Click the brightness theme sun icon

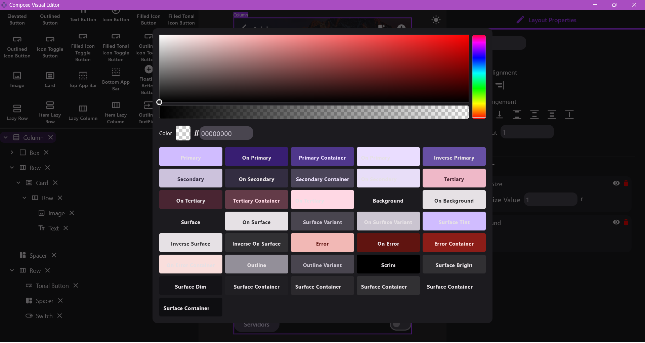click(x=436, y=20)
